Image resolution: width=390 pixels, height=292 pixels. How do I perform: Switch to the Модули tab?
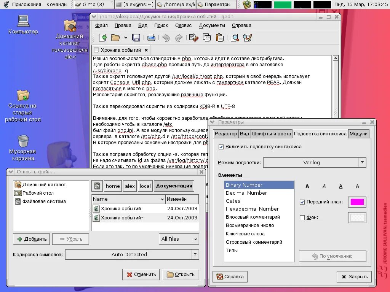click(x=358, y=133)
